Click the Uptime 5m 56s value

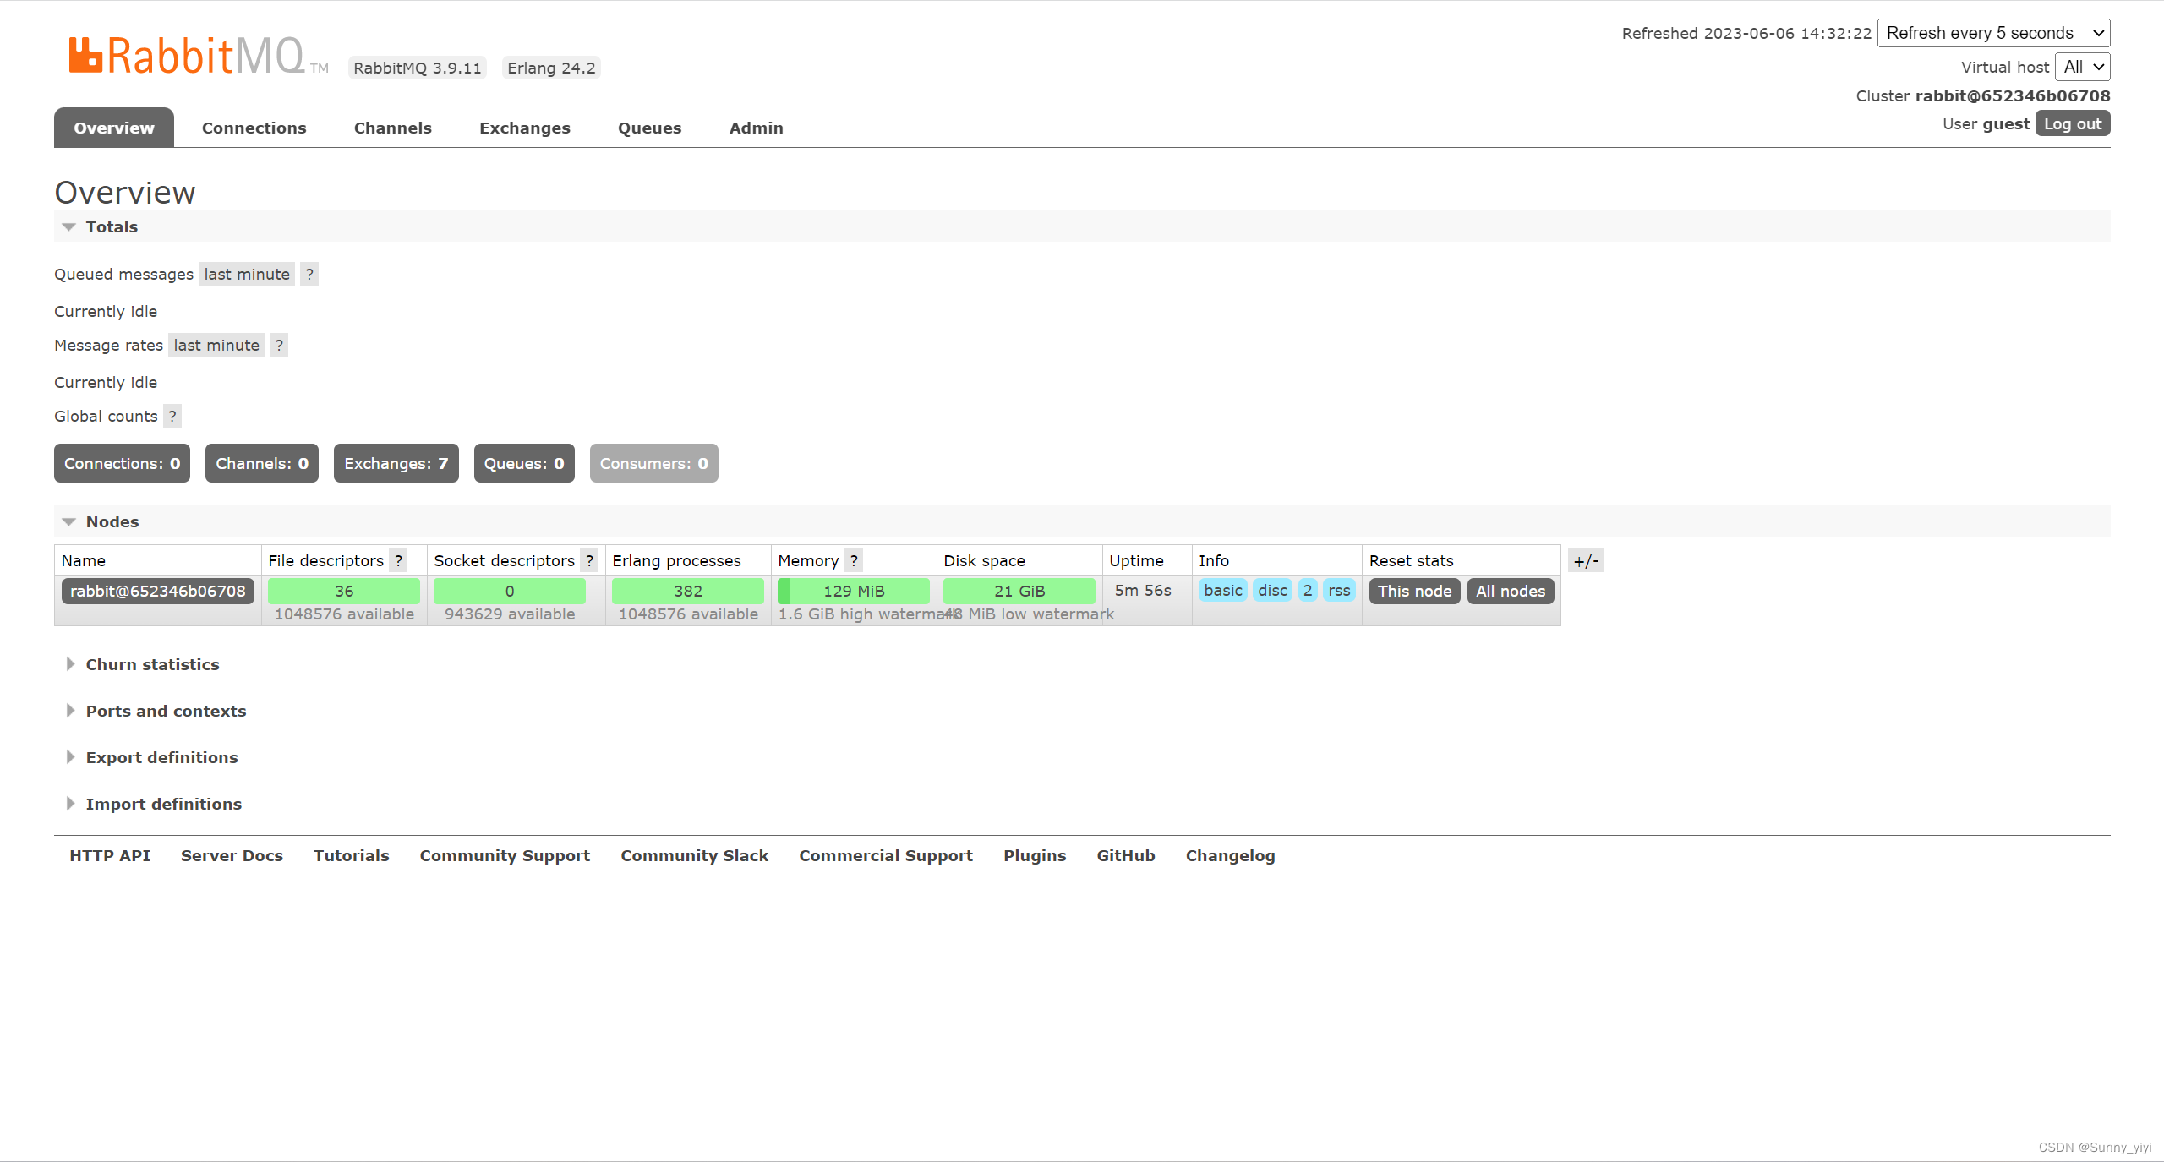coord(1143,590)
